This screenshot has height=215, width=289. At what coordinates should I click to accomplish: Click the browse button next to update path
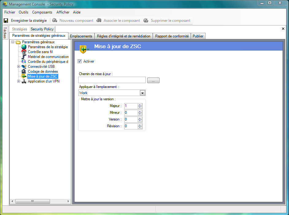point(153,80)
